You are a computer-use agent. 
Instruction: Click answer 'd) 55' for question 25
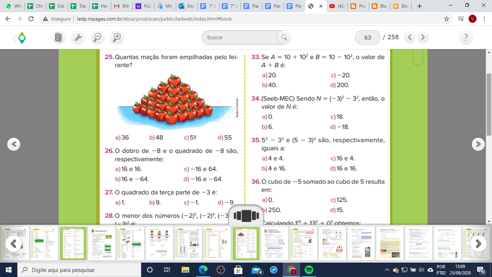224,137
